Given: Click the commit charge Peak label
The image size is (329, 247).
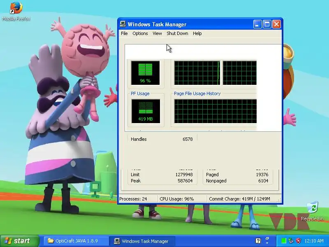Looking at the screenshot, I should point(136,181).
